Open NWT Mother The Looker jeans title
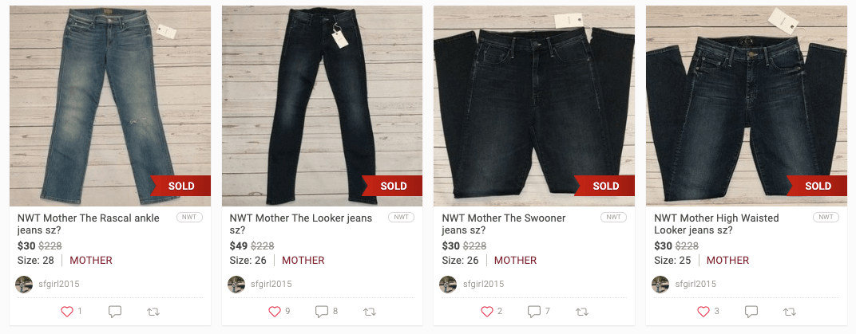Viewport: 856px width, 334px height. pyautogui.click(x=301, y=223)
